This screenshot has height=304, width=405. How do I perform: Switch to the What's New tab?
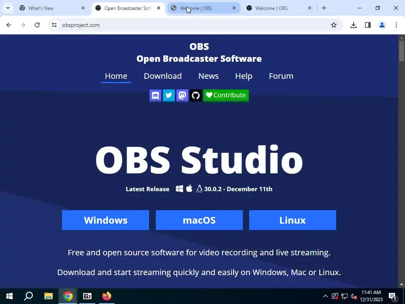click(53, 8)
